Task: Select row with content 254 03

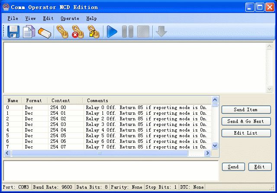Action: [x=108, y=125]
